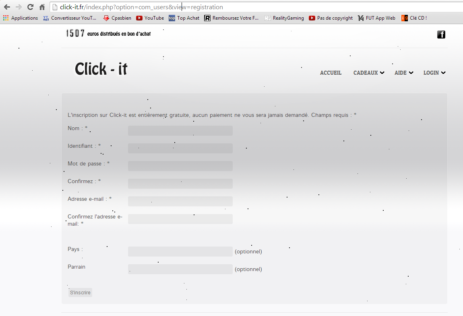This screenshot has height=316, width=463.
Task: Click the '(optionnel)' note beside Parrain field
Action: coord(248,269)
